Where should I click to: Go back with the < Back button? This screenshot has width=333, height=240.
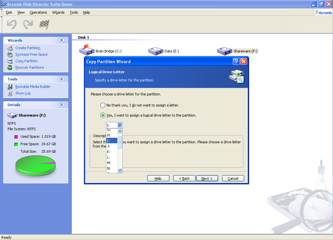[x=184, y=178]
